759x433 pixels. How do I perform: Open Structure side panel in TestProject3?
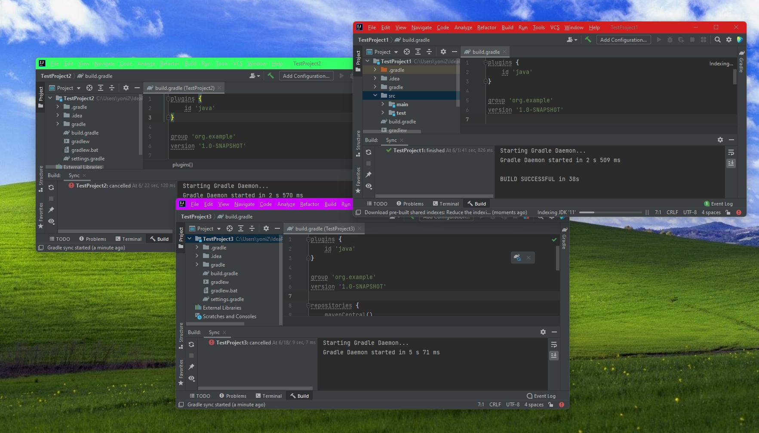coord(181,336)
